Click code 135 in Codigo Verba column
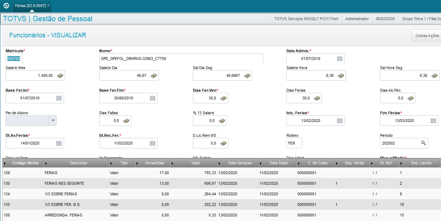The width and height of the screenshot is (441, 221). pos(6,205)
